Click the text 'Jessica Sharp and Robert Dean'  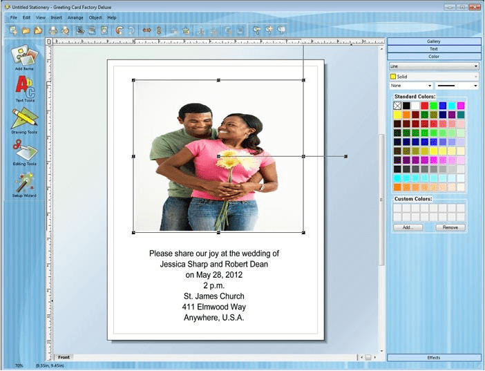[x=214, y=264]
